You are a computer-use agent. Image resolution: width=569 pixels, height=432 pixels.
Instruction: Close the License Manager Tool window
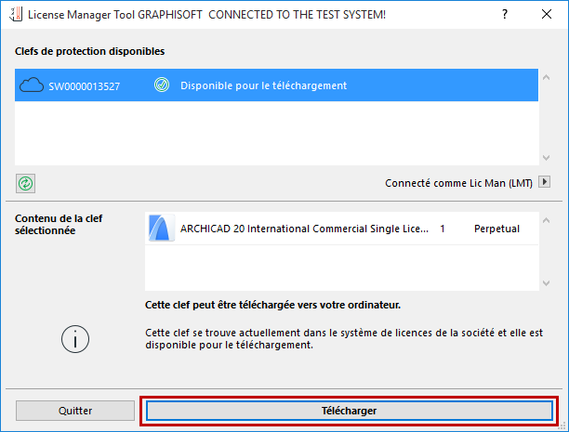pos(547,14)
